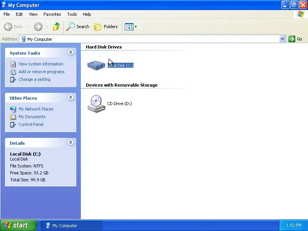Screen dimensions: 308x231
Task: Collapse the Other Places panel
Action: tap(71, 97)
